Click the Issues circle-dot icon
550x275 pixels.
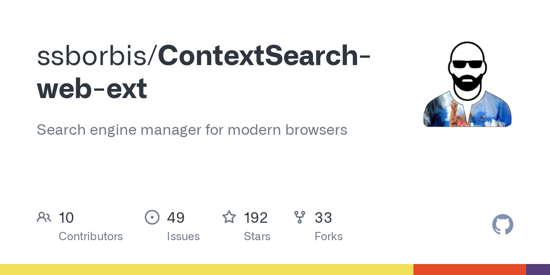tap(152, 217)
